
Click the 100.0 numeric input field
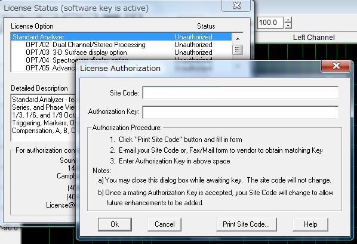pos(270,23)
